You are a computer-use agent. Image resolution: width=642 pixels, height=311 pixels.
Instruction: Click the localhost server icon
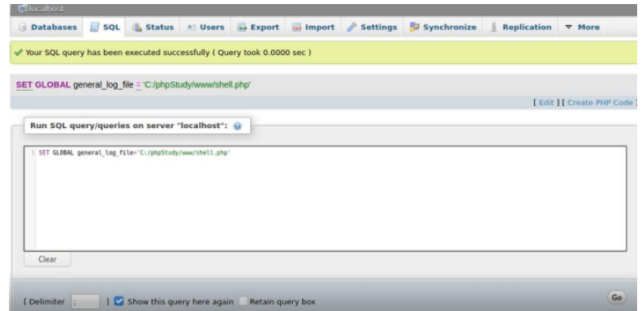[x=22, y=9]
